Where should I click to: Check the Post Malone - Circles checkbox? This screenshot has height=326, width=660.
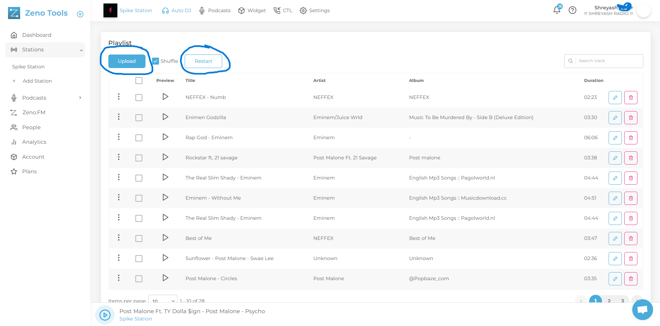139,279
